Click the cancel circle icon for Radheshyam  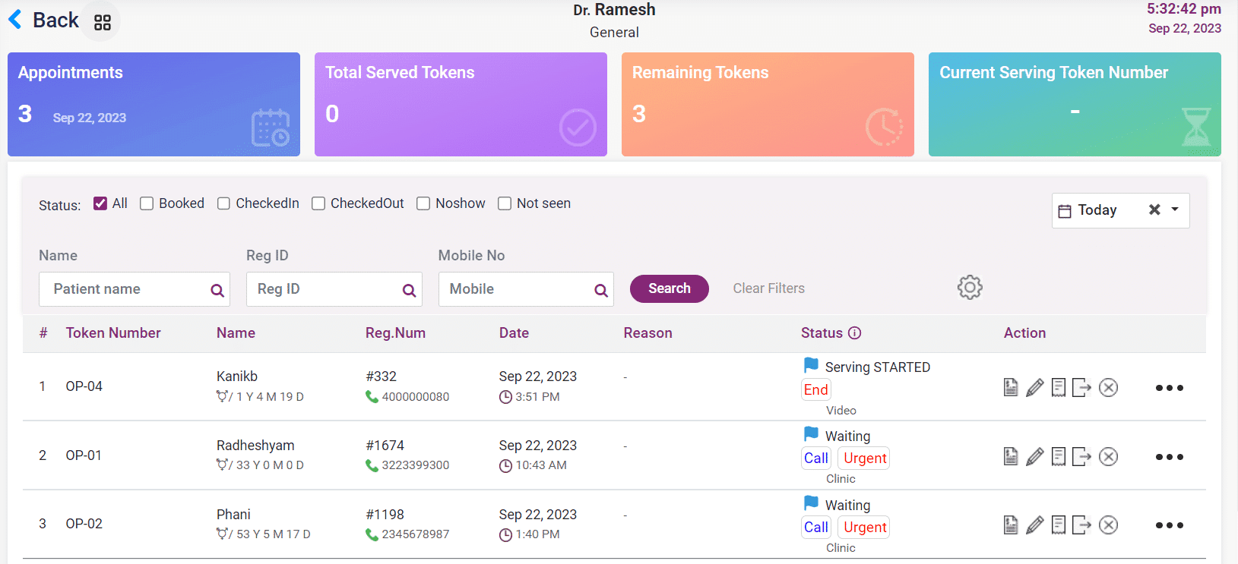click(x=1108, y=457)
